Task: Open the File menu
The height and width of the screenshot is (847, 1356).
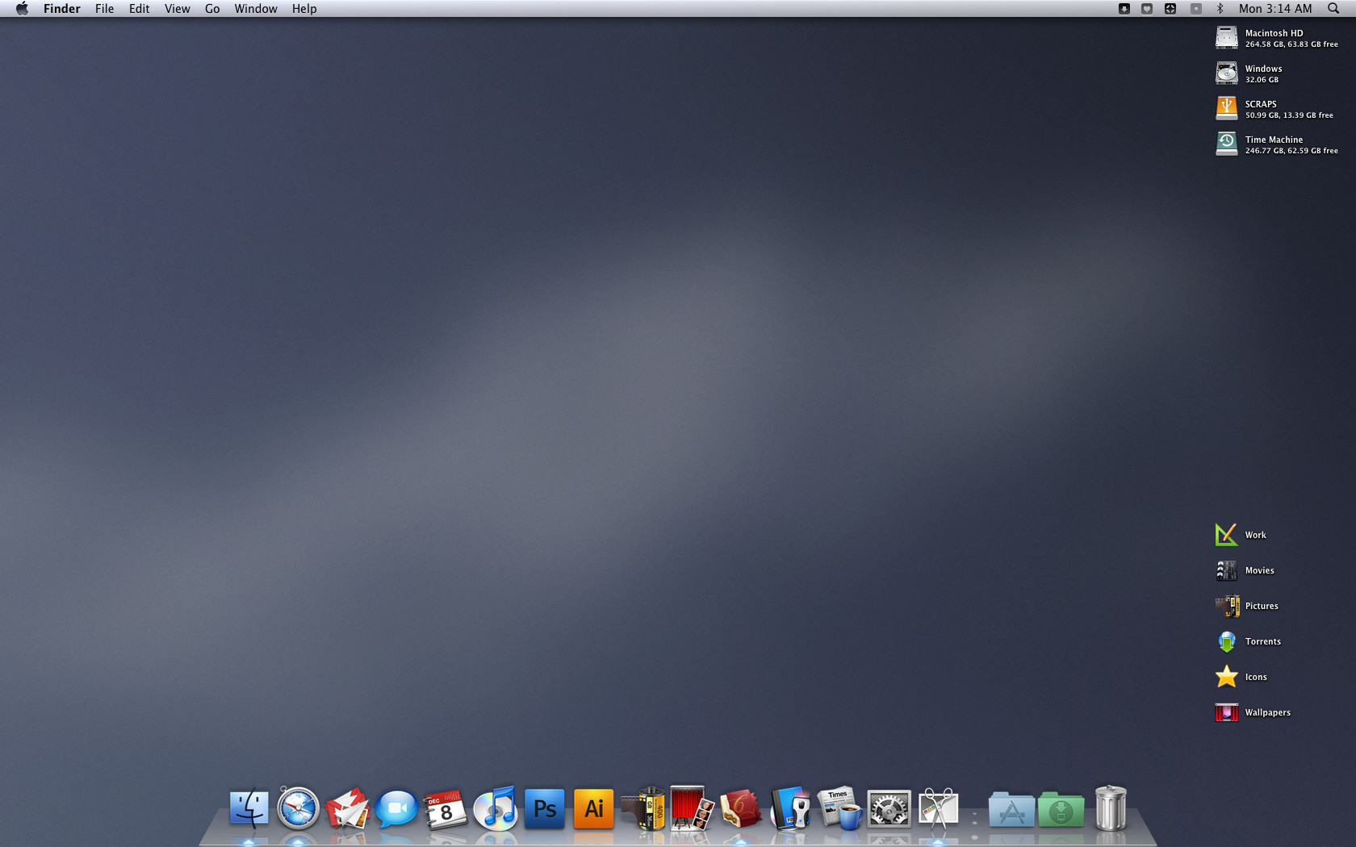Action: click(x=104, y=9)
